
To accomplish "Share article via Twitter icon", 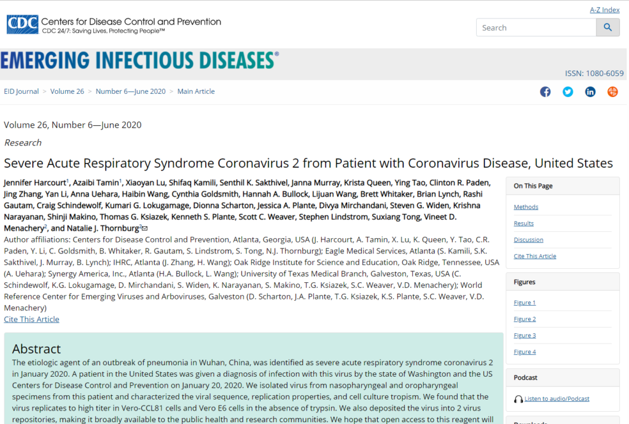I will click(568, 92).
